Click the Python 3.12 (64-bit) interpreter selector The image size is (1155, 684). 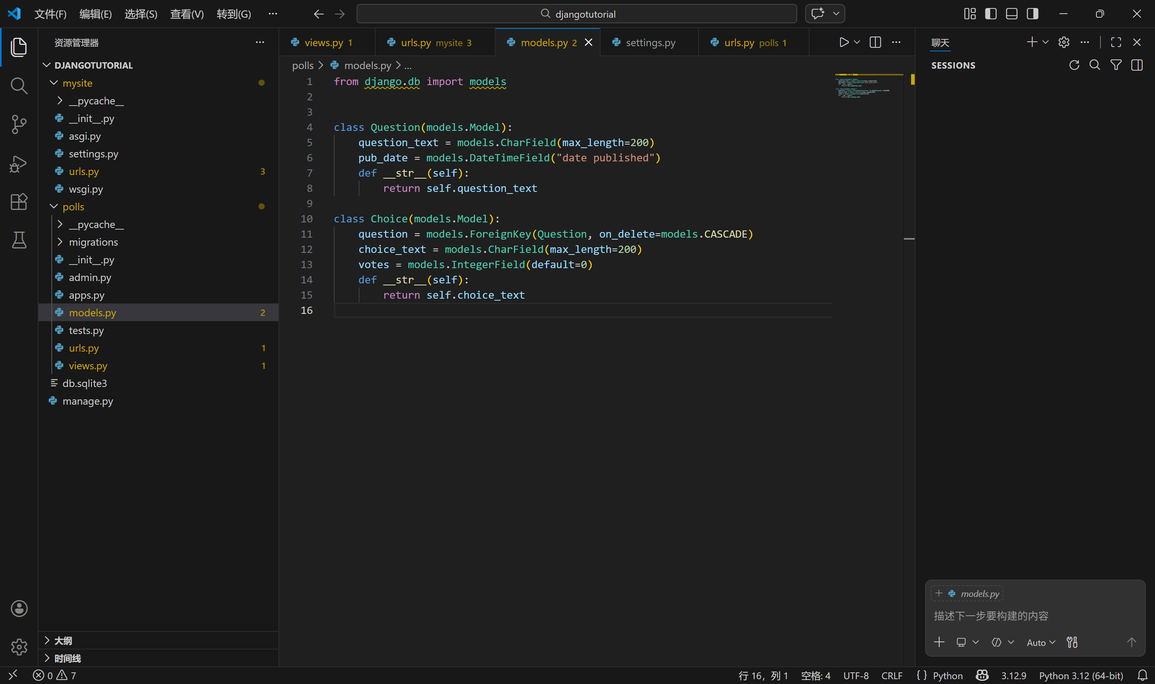[x=1080, y=675]
